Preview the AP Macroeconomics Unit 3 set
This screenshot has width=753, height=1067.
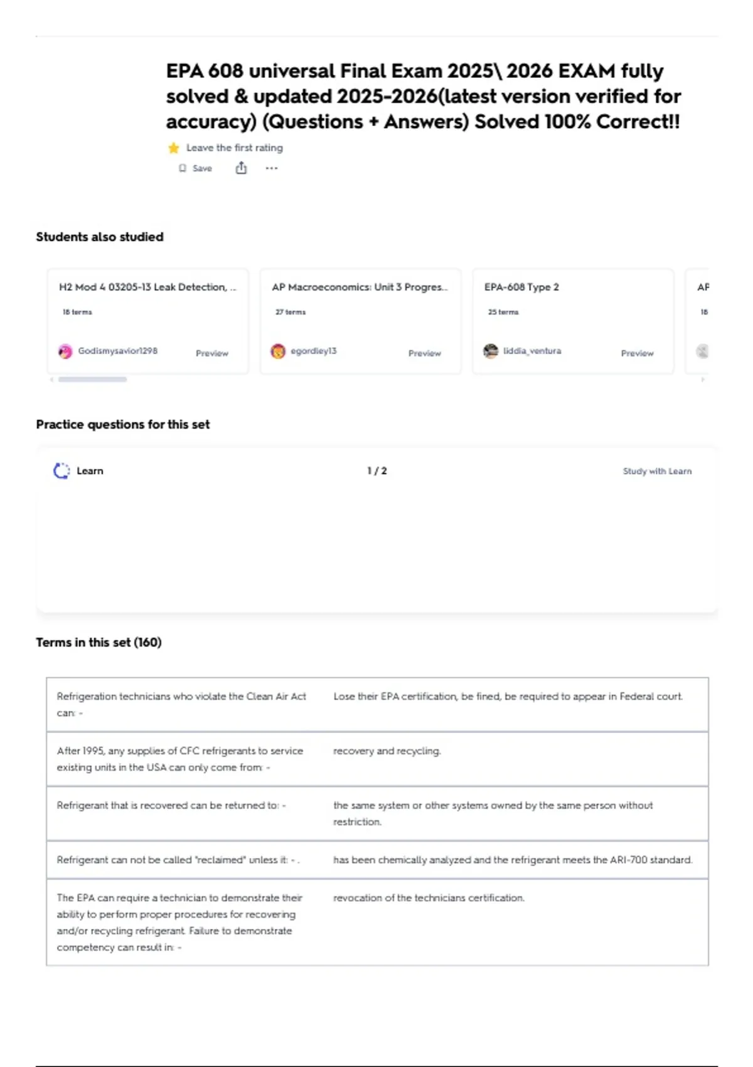pos(425,353)
